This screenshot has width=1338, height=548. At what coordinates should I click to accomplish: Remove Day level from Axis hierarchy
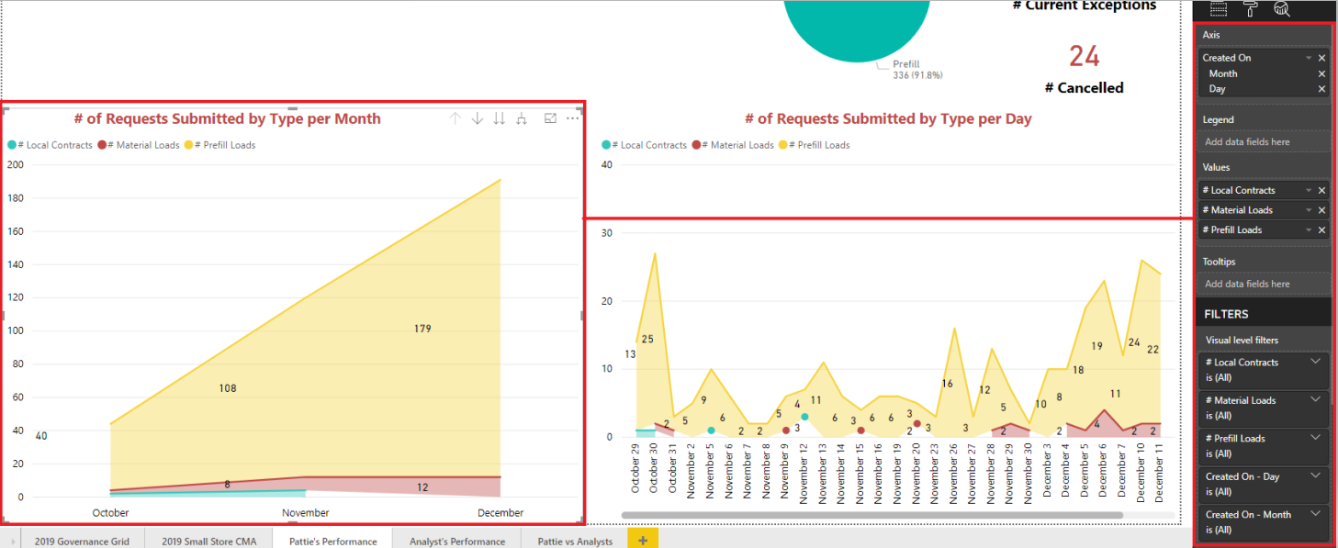(x=1321, y=89)
